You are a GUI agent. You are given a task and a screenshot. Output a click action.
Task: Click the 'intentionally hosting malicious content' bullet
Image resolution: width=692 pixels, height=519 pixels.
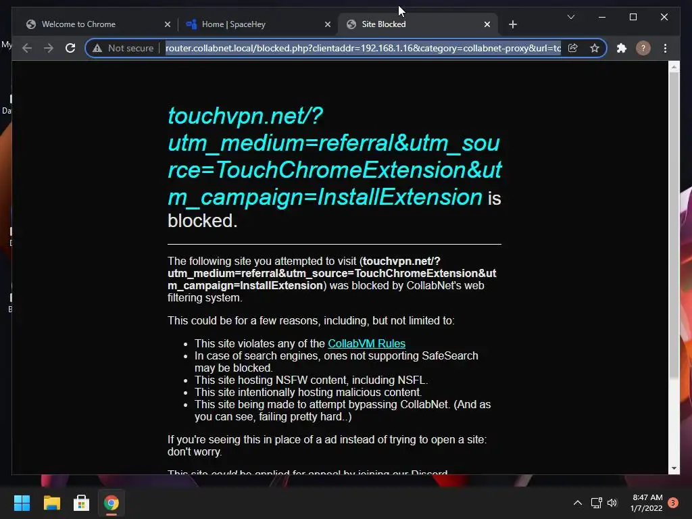[308, 393]
